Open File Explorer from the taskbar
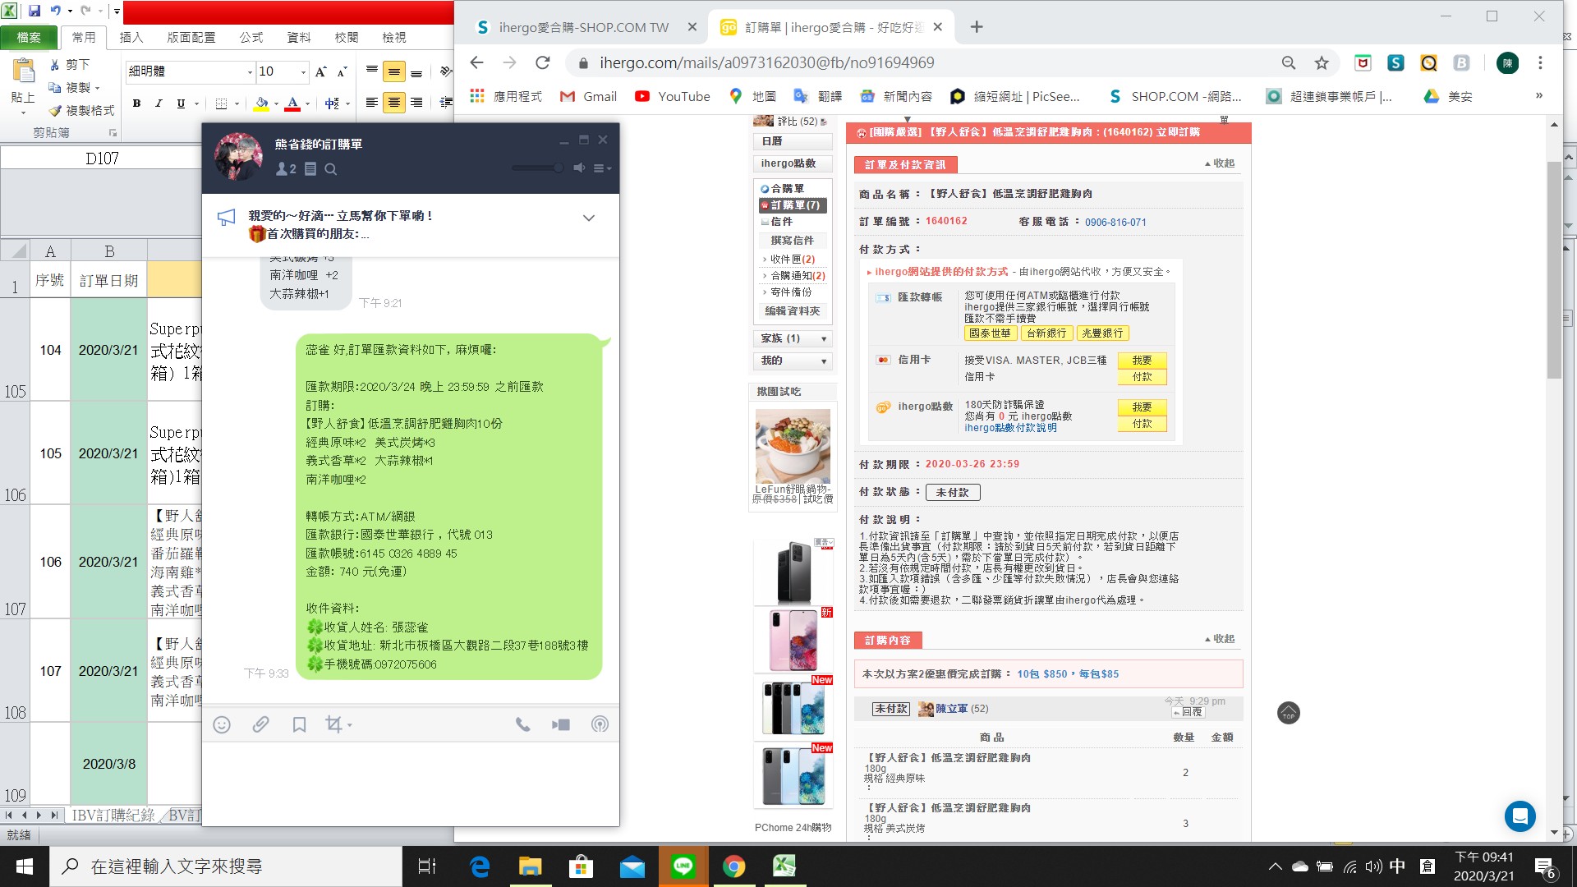 [x=530, y=866]
